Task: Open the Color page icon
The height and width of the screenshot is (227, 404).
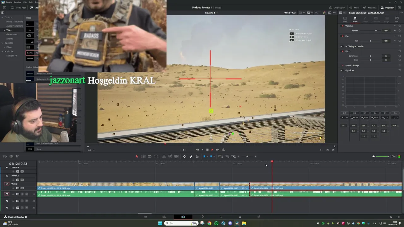Action: 221,217
